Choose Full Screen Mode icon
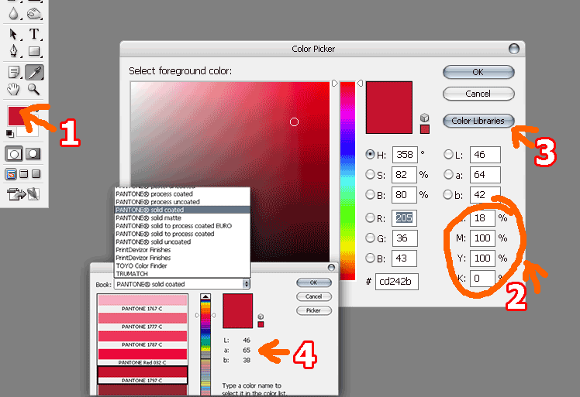 click(x=36, y=173)
